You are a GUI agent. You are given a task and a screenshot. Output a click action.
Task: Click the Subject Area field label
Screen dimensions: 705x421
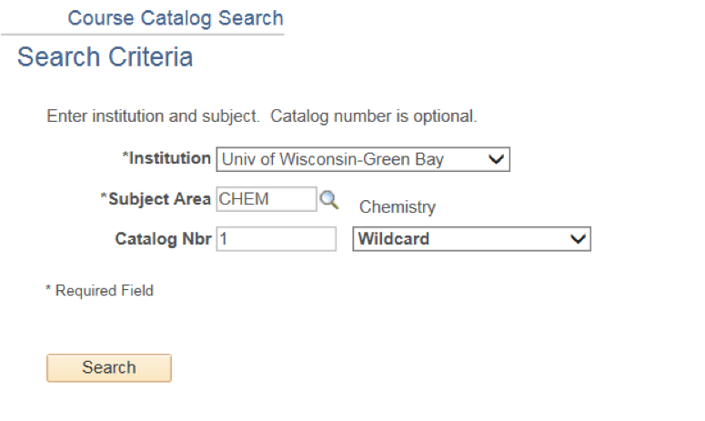click(159, 198)
